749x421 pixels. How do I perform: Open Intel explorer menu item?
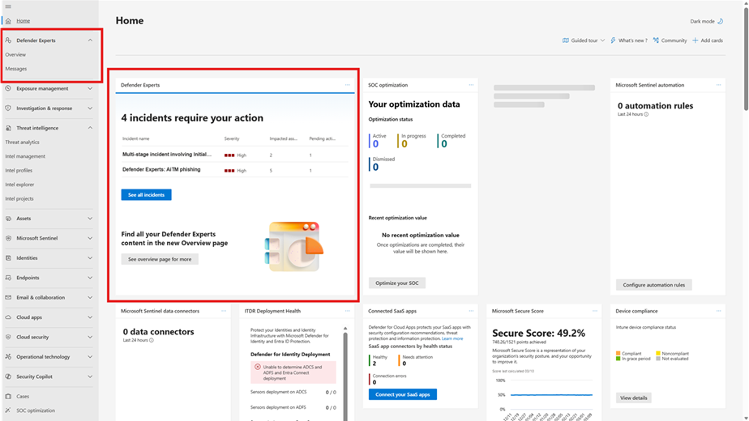(19, 185)
